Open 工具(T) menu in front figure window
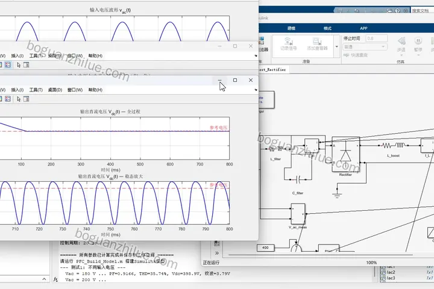The image size is (434, 289). (36, 90)
